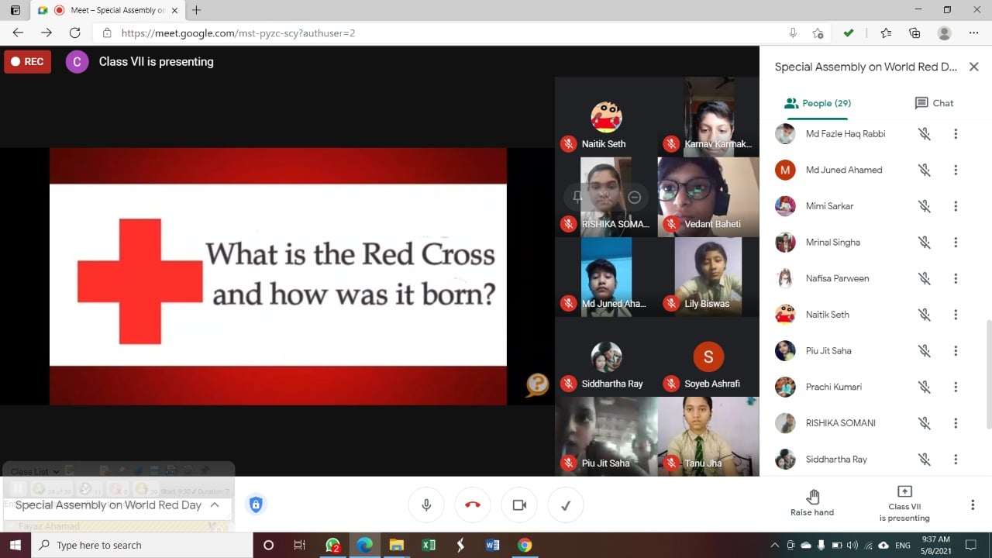Mute Mimi Sarkar in People list
This screenshot has height=558, width=992.
point(924,206)
